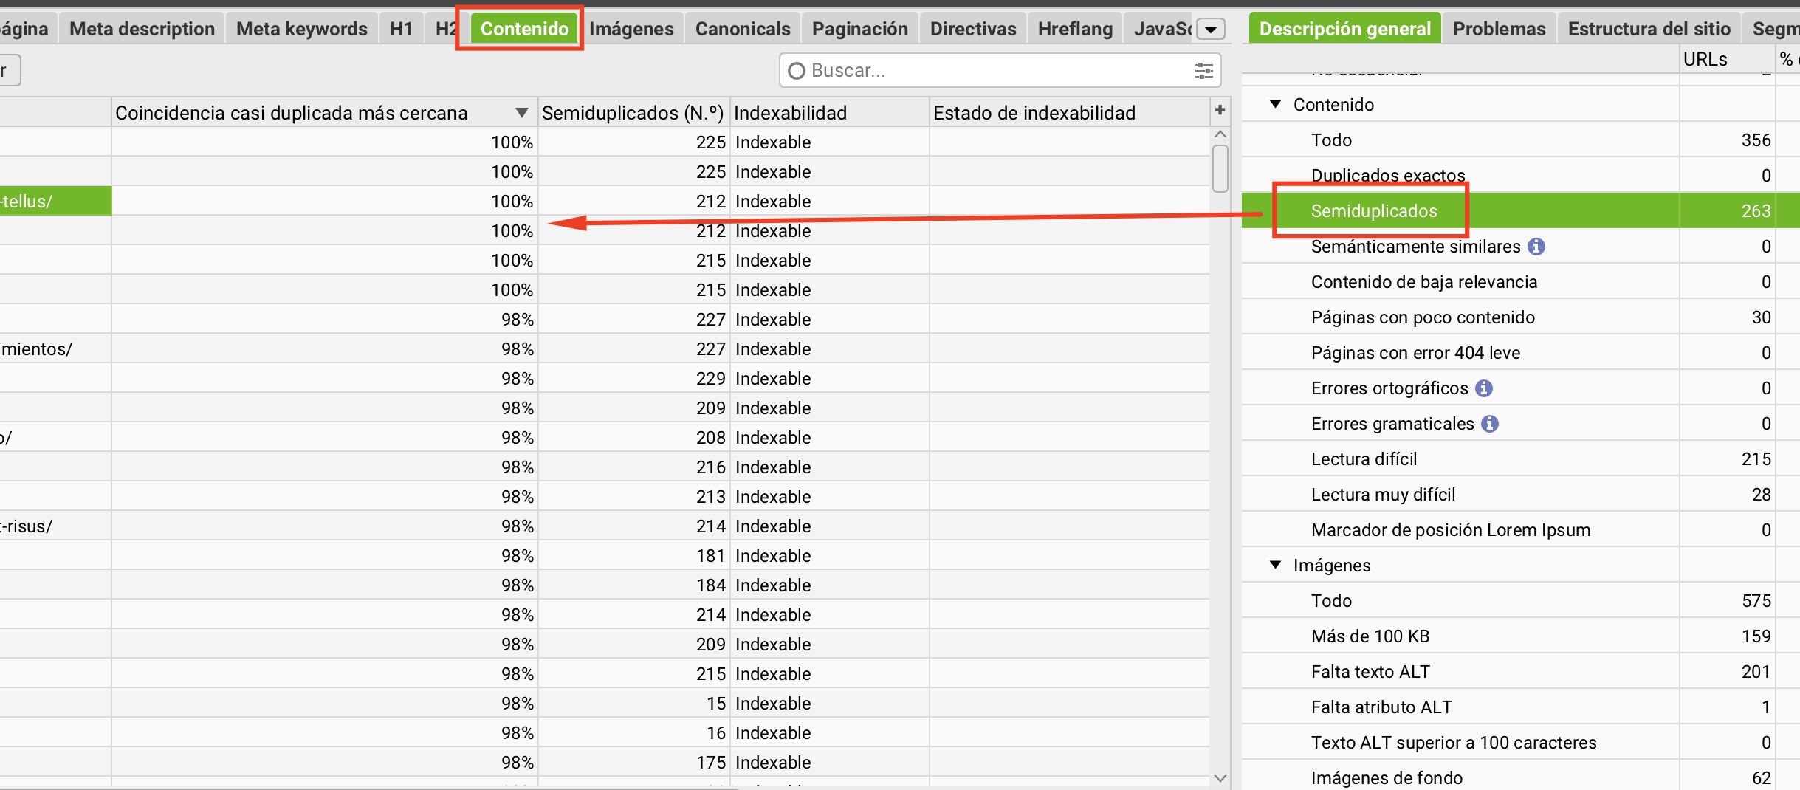The image size is (1800, 790).
Task: Click info icon next to Errores ortográficos
Action: pos(1484,388)
